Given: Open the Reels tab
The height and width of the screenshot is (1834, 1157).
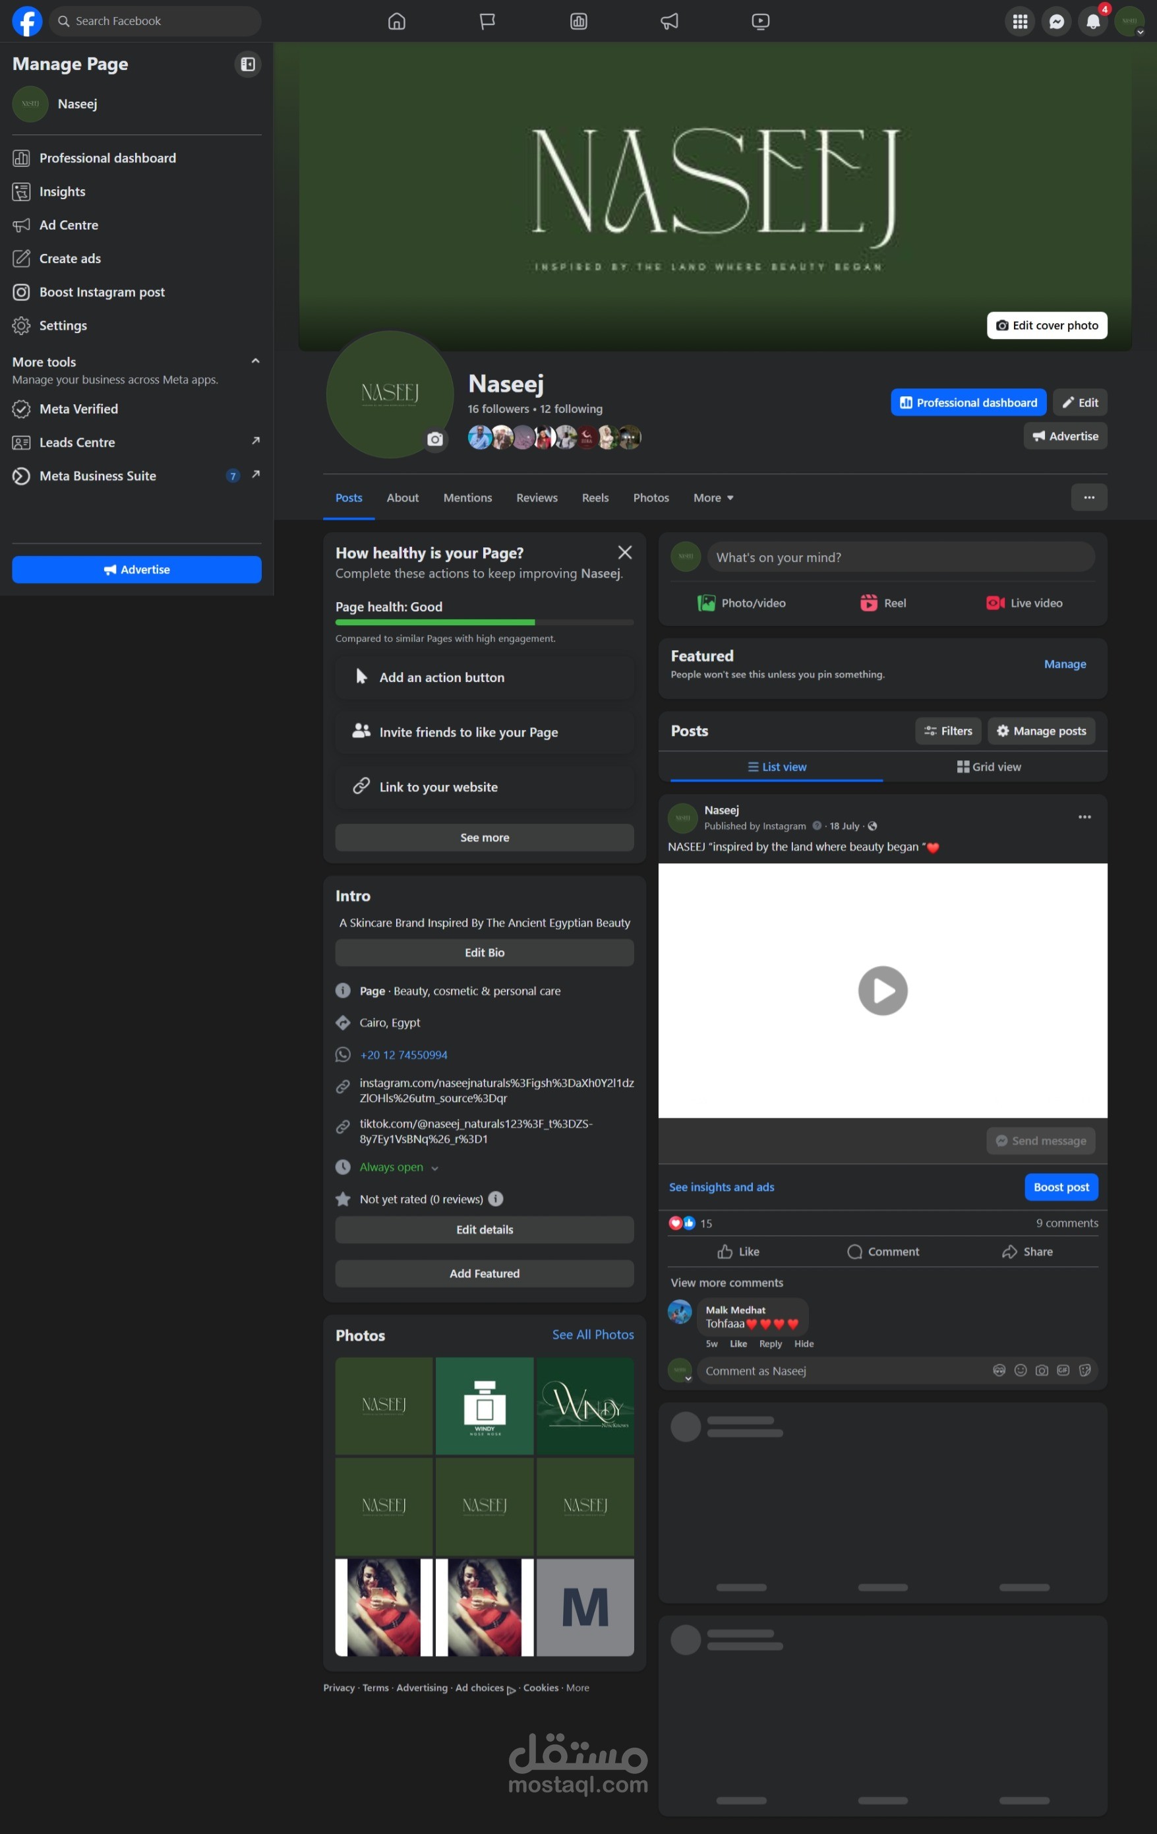Looking at the screenshot, I should click(x=595, y=497).
